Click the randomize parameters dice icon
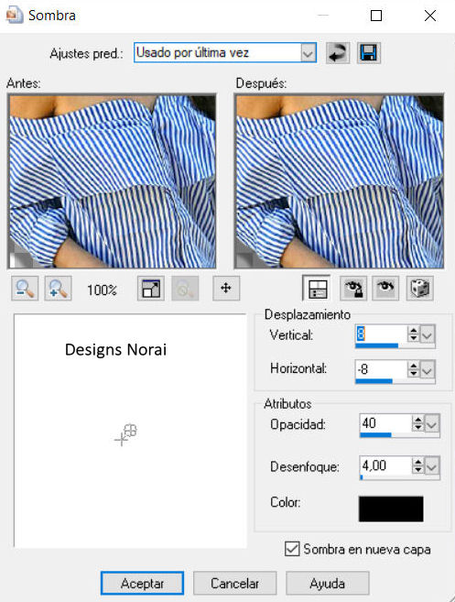The image size is (455, 602). pyautogui.click(x=420, y=288)
